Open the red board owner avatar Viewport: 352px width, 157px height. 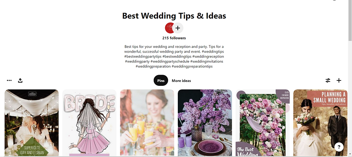point(169,28)
